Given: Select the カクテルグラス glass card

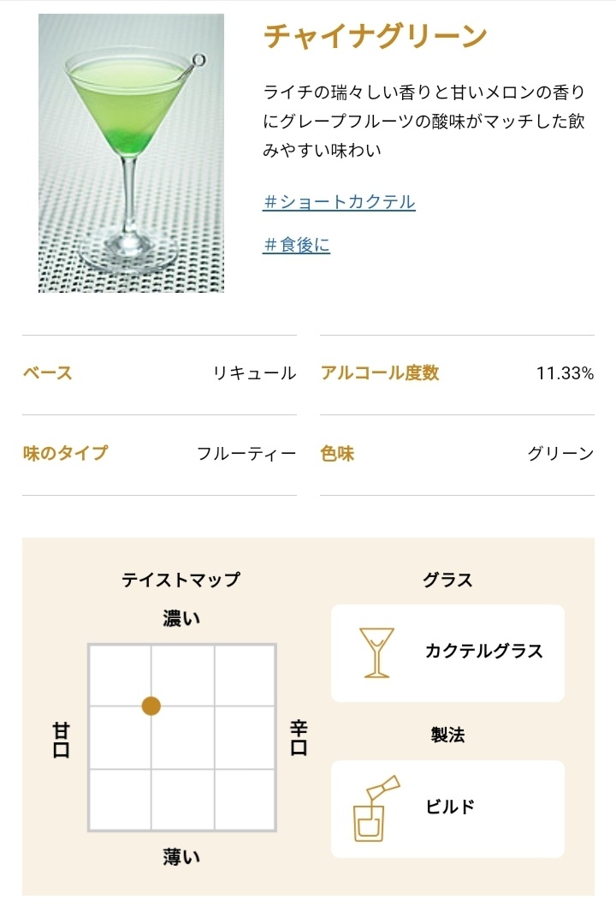Looking at the screenshot, I should pyautogui.click(x=447, y=653).
